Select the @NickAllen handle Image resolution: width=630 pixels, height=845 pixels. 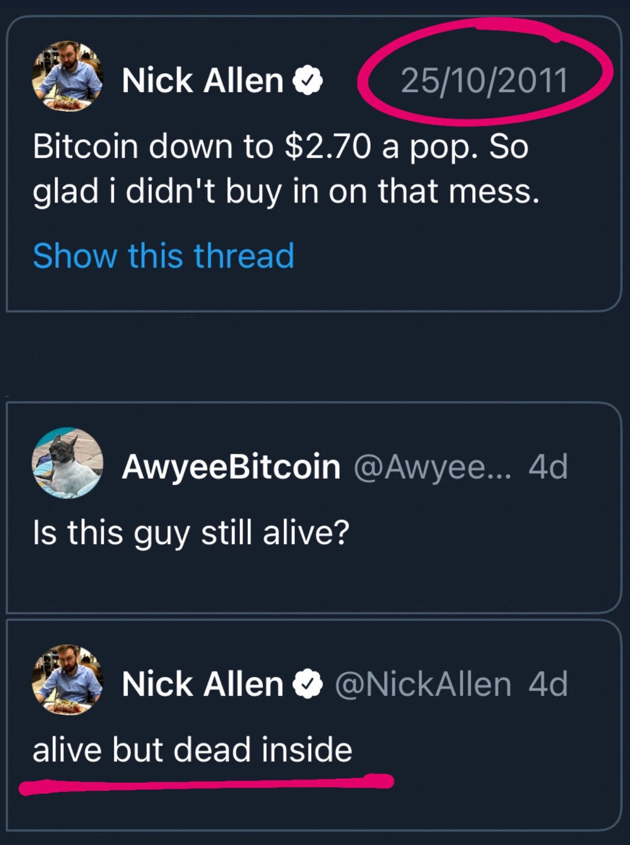[422, 685]
